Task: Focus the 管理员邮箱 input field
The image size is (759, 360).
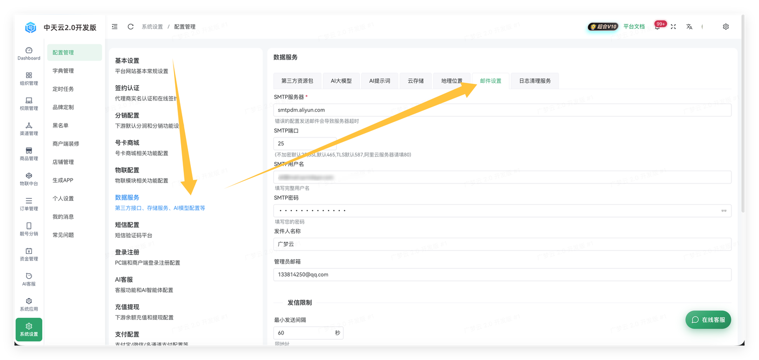Action: pos(503,274)
